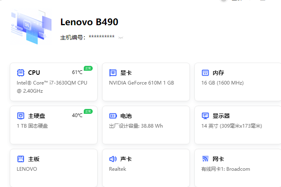The height and width of the screenshot is (187, 281).
Task: Click Intel Core i7-3630QM CPU text
Action: [x=52, y=87]
